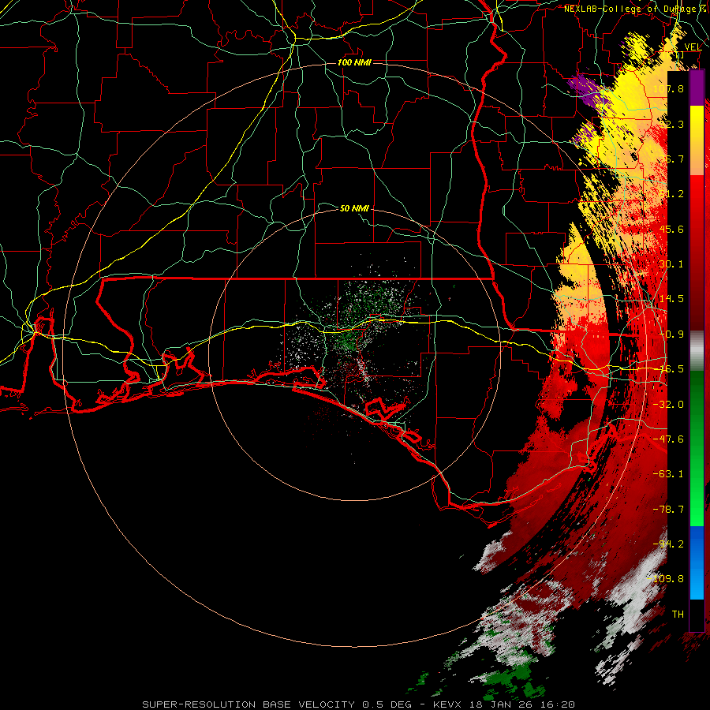Click the yellow-orange segment of the velocity scale
This screenshot has height=710, width=710.
pyautogui.click(x=697, y=140)
